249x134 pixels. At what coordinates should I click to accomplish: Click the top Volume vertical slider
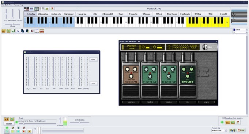tap(19, 14)
